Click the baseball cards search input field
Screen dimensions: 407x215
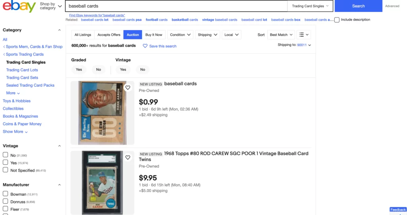(176, 6)
